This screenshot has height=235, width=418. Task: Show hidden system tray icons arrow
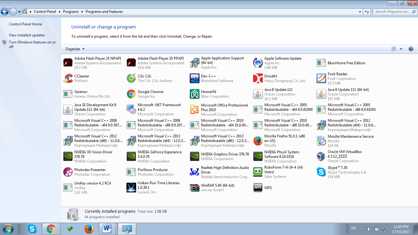tap(362, 229)
